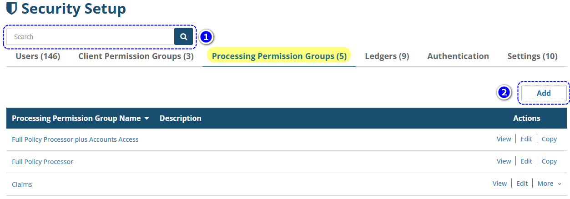
Task: Copy the Full Policy Processor group
Action: (549, 161)
